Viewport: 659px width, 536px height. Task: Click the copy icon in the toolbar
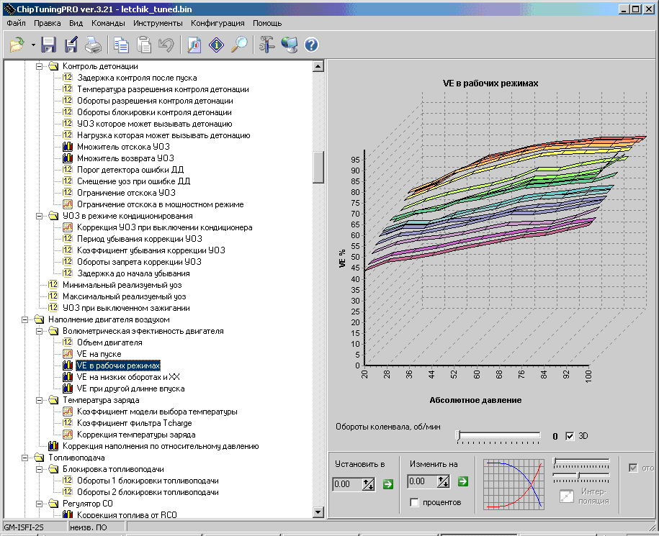[122, 45]
